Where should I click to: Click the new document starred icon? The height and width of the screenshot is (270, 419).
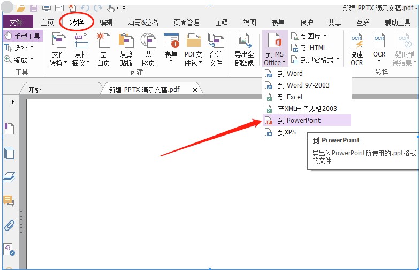pos(72,8)
